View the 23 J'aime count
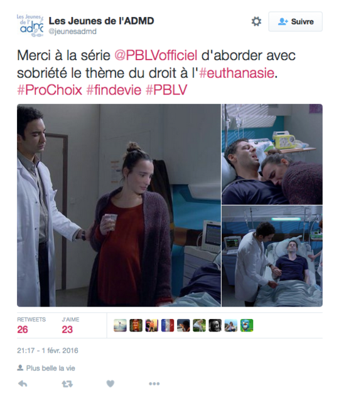Viewport: 339px width, 398px height. pyautogui.click(x=67, y=330)
